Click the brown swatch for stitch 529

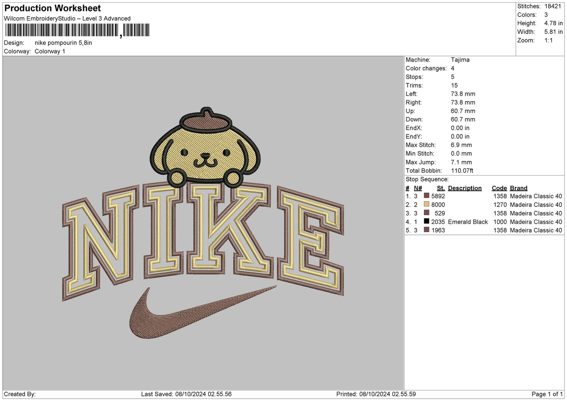427,213
